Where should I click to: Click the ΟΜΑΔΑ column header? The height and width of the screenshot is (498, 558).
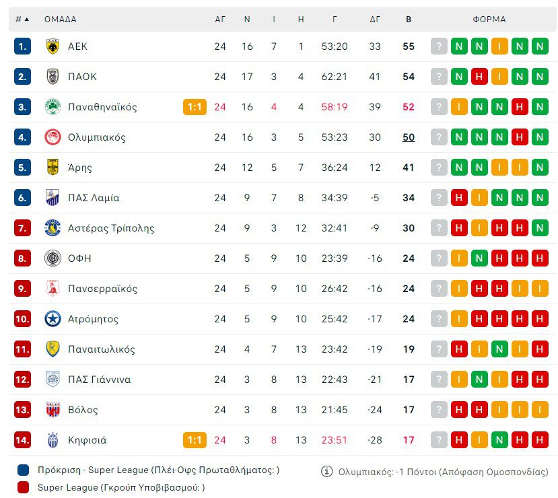coord(61,20)
